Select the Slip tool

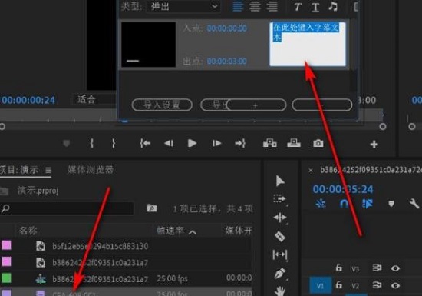[x=280, y=254]
